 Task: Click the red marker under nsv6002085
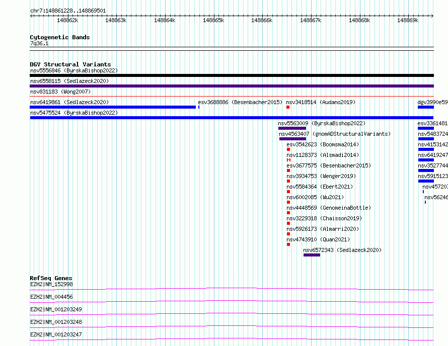coord(288,202)
